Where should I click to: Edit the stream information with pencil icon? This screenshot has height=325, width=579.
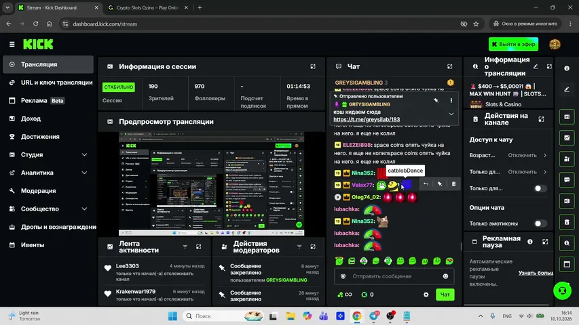(536, 66)
